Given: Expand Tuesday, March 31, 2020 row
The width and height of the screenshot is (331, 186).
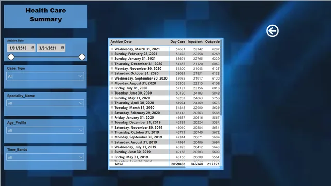Looking at the screenshot, I should pyautogui.click(x=112, y=107).
